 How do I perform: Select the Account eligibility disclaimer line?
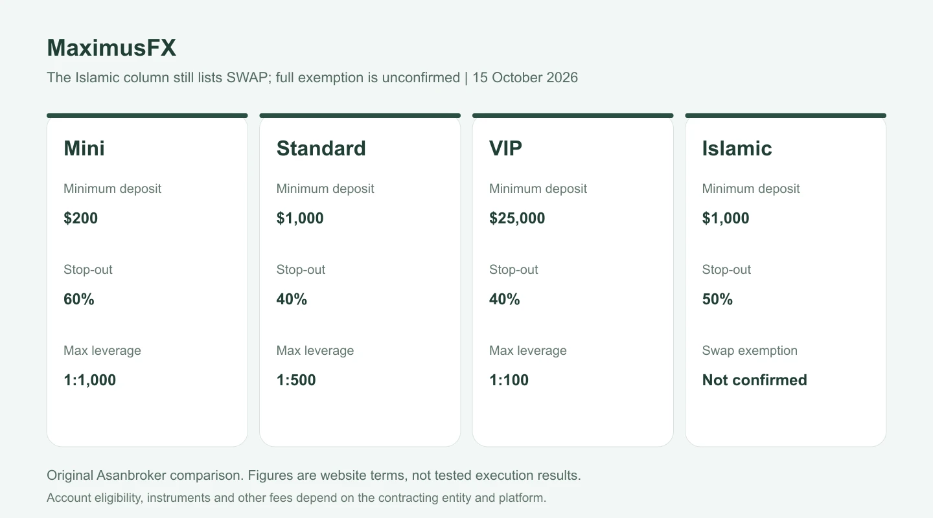pyautogui.click(x=297, y=498)
